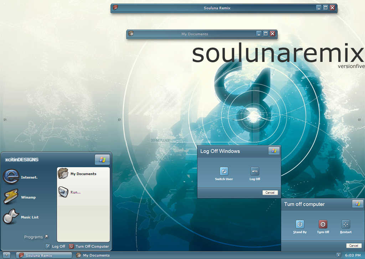Expand hidden system tray icons arrow
The height and width of the screenshot is (259, 365).
pyautogui.click(x=338, y=255)
